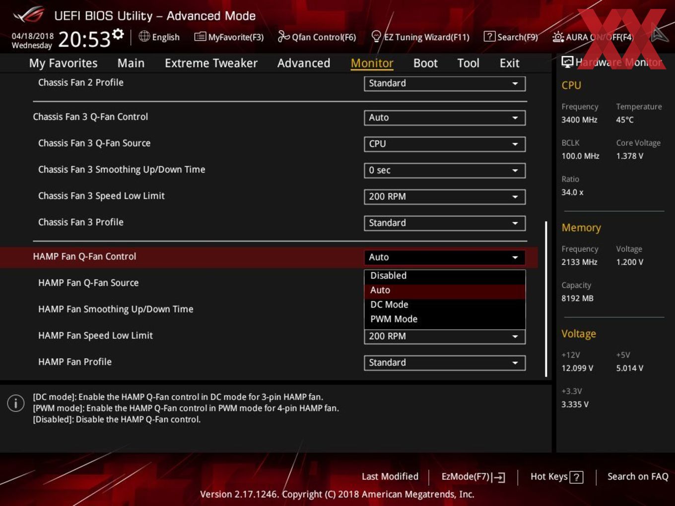Open Chassis Fan 3 Smoothing Up/Down Time dropdown
Image resolution: width=675 pixels, height=506 pixels.
[x=445, y=170]
